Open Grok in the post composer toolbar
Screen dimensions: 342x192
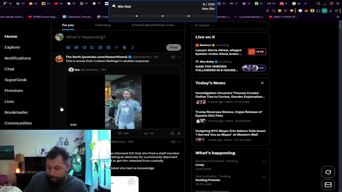(84, 47)
